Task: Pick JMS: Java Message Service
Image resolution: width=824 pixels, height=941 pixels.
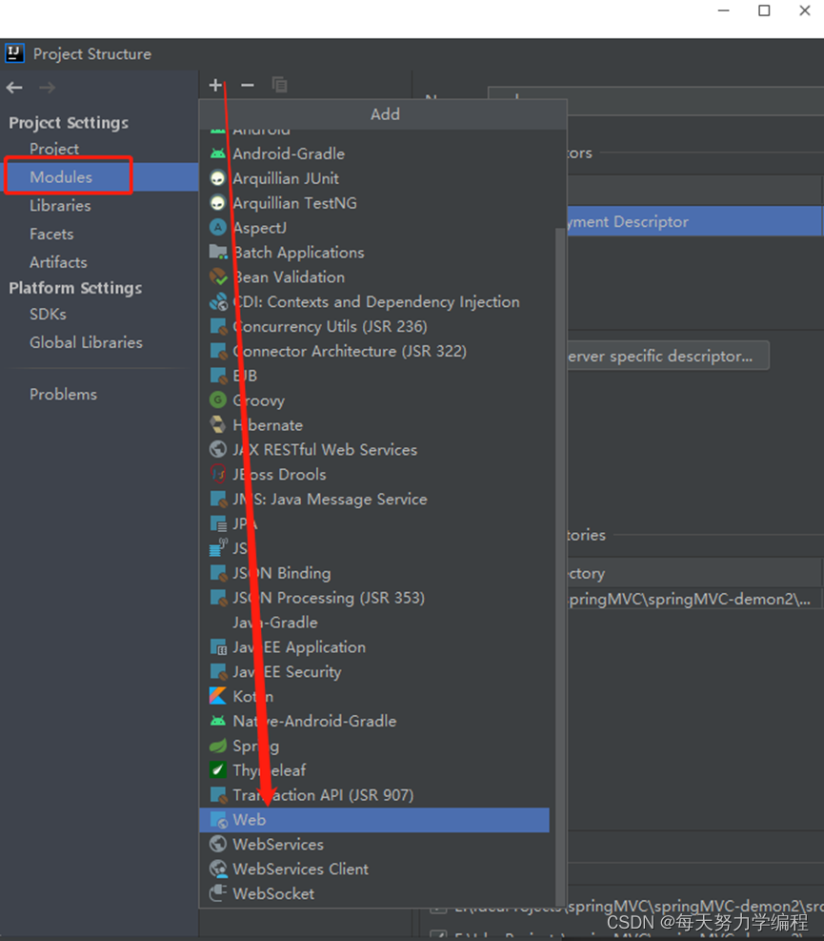Action: pos(374,499)
